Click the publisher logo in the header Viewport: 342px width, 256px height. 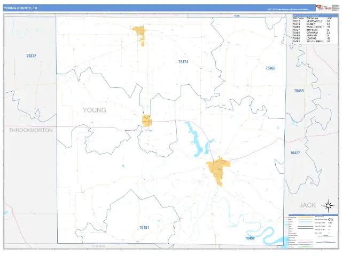click(324, 7)
